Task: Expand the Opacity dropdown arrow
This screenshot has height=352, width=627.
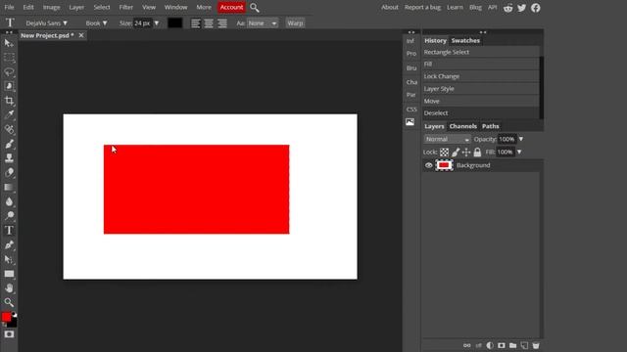Action: [x=521, y=139]
